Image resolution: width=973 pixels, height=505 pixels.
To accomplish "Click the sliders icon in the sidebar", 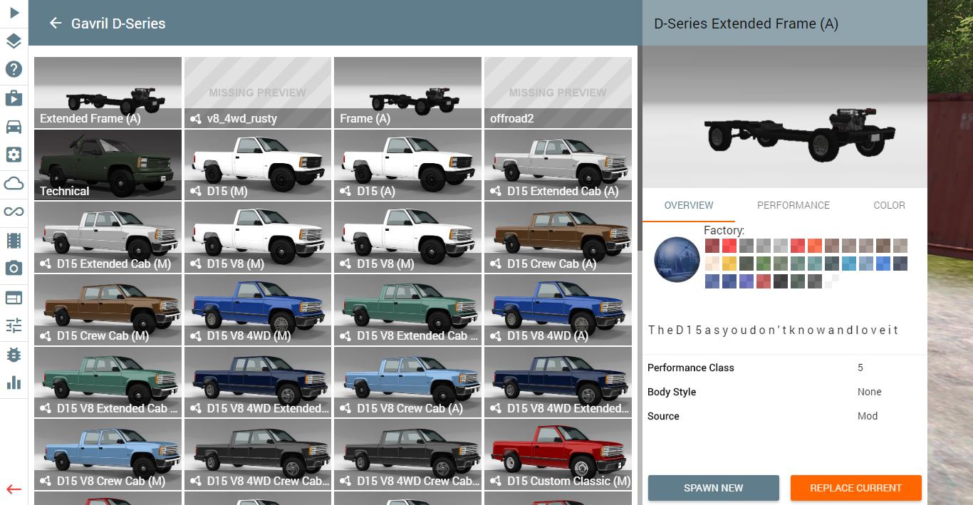I will 14,326.
